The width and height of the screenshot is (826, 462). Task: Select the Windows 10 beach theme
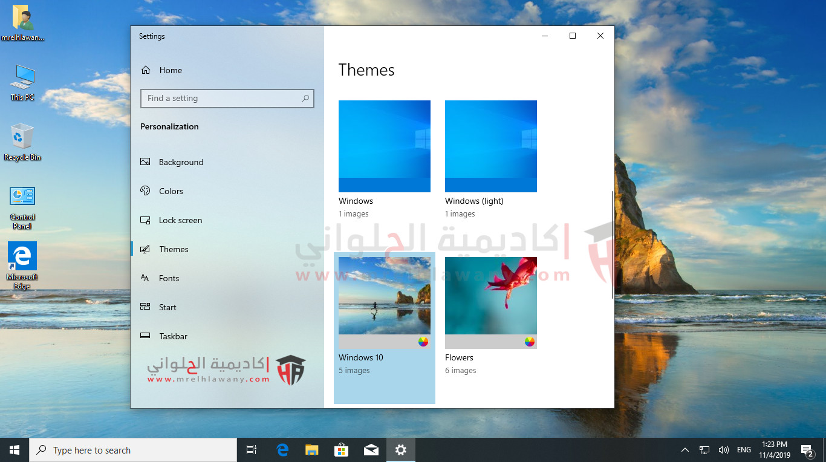click(385, 296)
